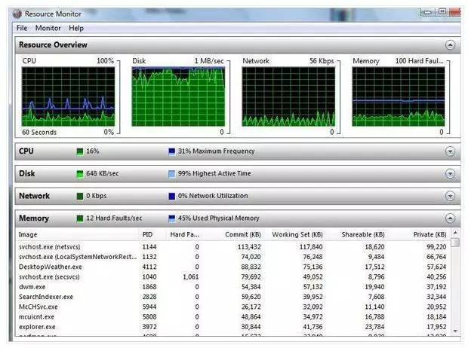
Task: Click the blue Network Utilization indicator square
Action: [x=172, y=196]
